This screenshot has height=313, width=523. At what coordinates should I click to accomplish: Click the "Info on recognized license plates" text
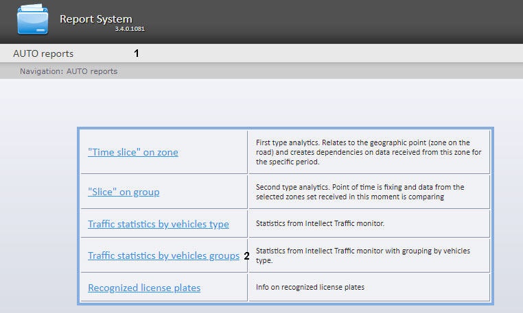tap(310, 287)
